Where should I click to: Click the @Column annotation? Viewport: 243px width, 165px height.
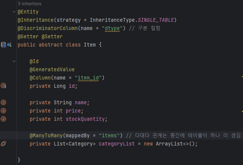click(x=40, y=78)
